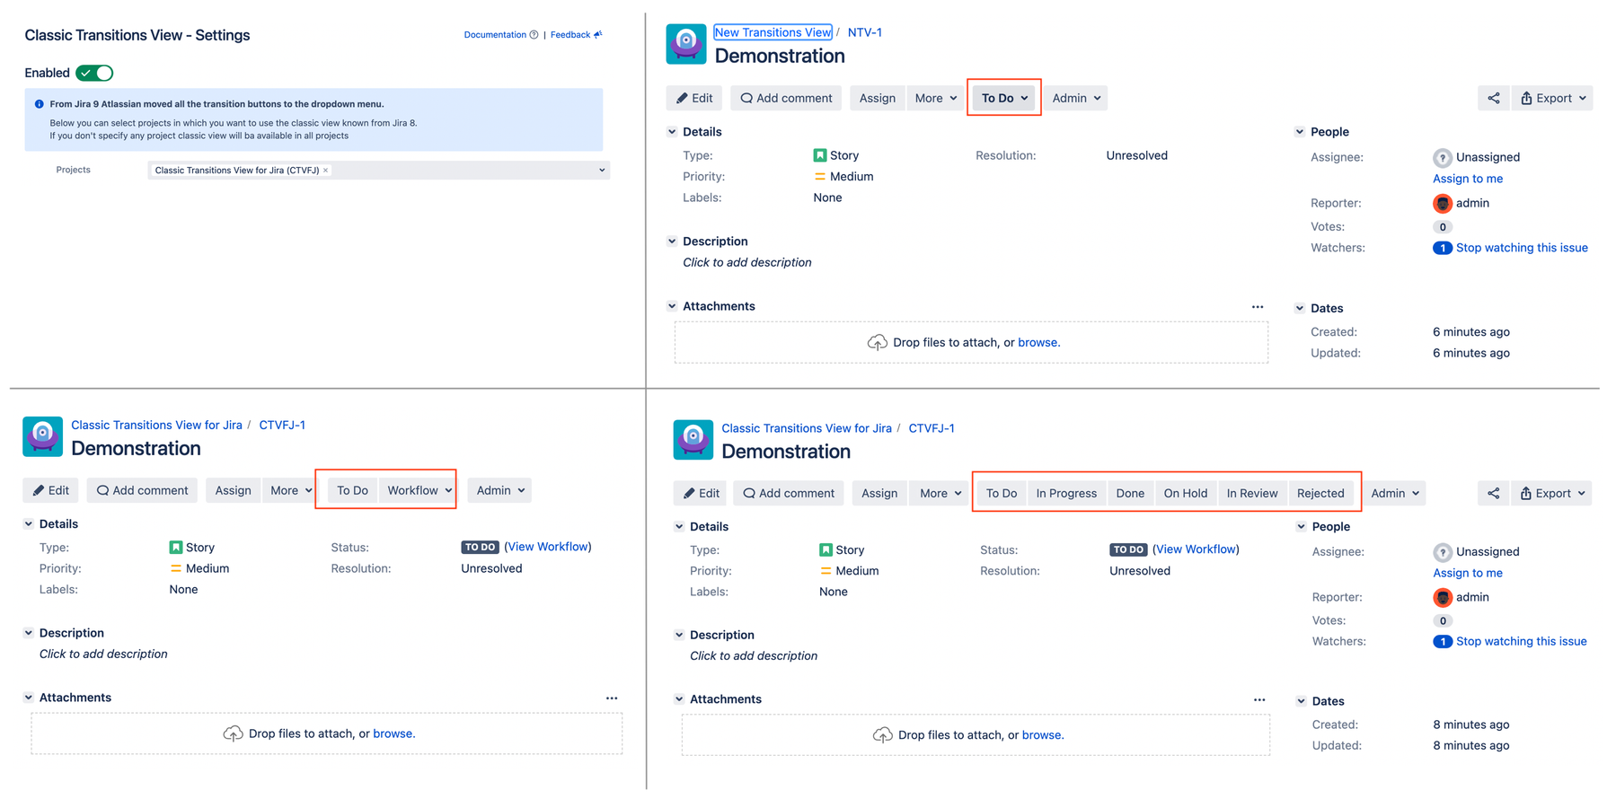Click share icon in bottom-right issue
This screenshot has width=1616, height=808.
pos(1493,493)
